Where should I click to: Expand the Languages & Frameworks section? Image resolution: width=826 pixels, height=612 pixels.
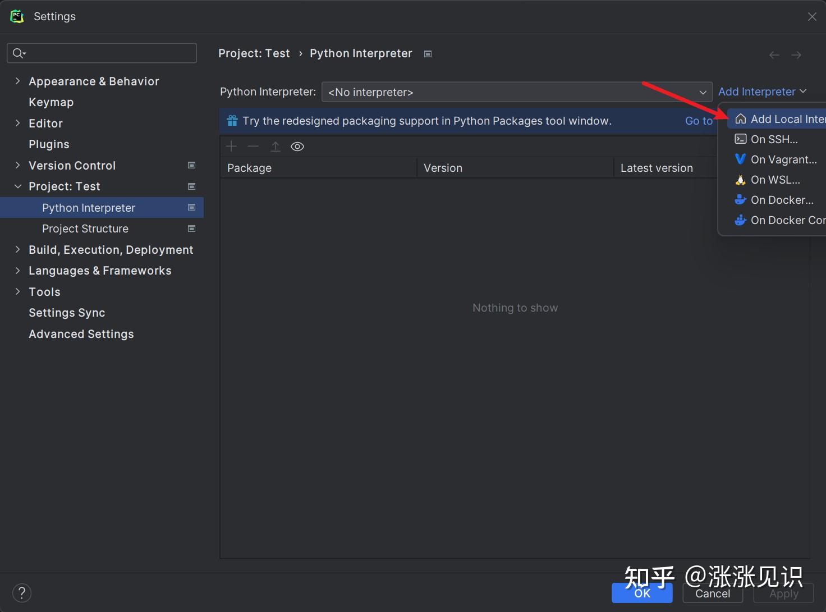(x=17, y=271)
